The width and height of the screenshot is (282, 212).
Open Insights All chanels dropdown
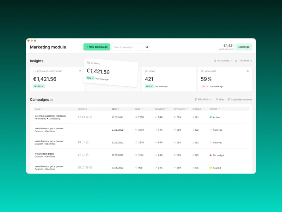pos(223,61)
